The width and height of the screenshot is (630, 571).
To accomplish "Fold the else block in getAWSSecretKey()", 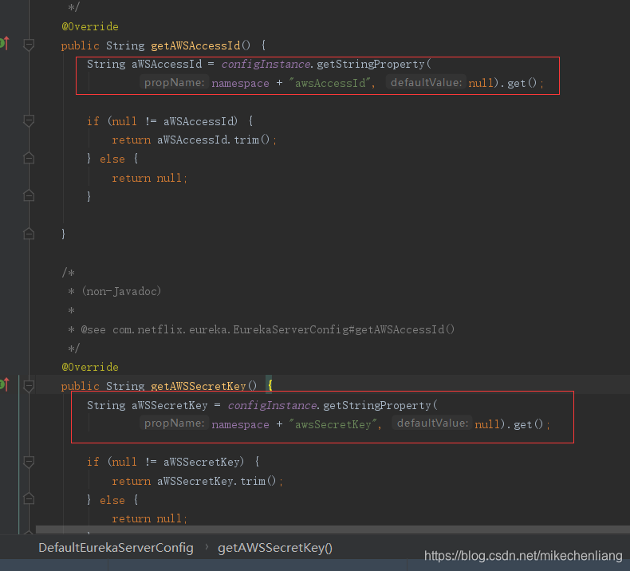I will [x=29, y=499].
